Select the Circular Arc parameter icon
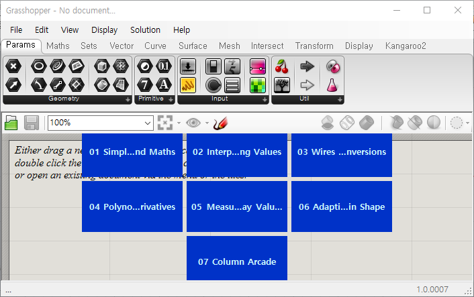The height and width of the screenshot is (297, 474). coord(39,85)
